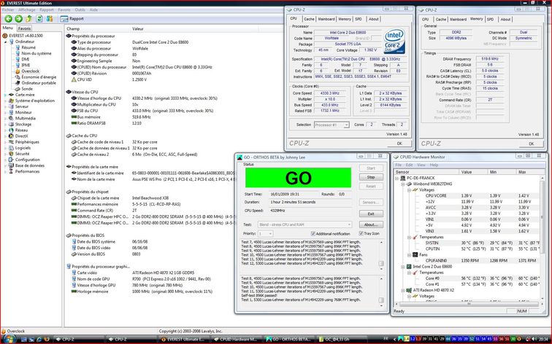Click the upper Orthos log scrollbar
Screen dimensions: 552x344
[381, 256]
